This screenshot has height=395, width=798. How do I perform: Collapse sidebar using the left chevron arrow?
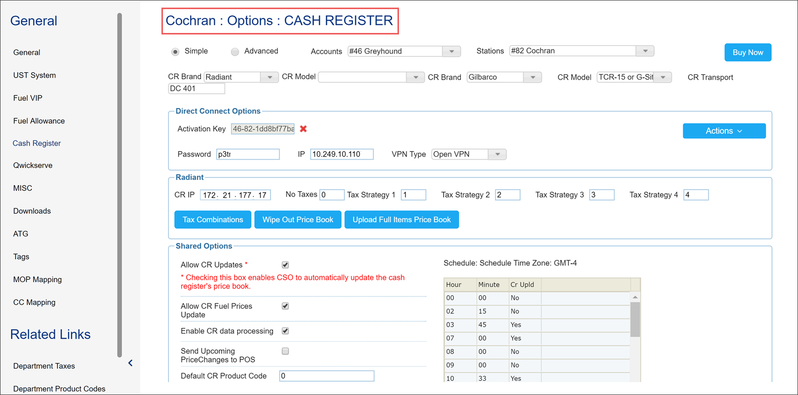(x=130, y=363)
